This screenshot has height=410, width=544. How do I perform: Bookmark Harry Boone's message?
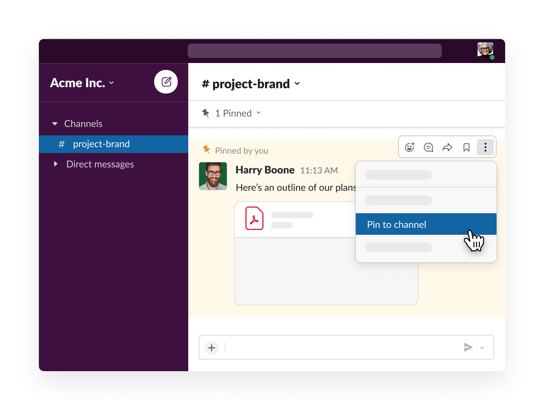pos(466,148)
